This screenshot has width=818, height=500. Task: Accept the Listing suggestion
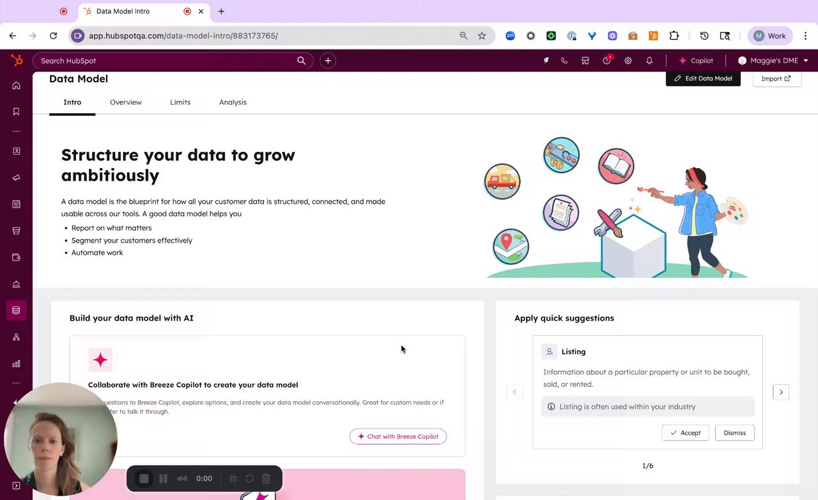(x=685, y=432)
